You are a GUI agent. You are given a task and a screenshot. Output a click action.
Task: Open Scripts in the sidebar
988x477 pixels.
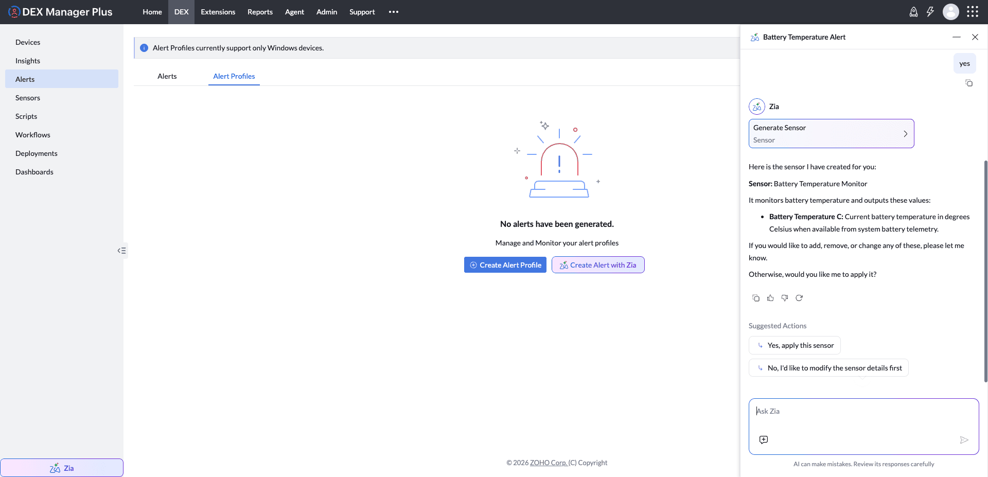tap(62, 116)
